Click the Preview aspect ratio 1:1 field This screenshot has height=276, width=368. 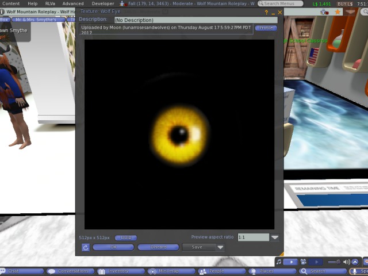(254, 237)
